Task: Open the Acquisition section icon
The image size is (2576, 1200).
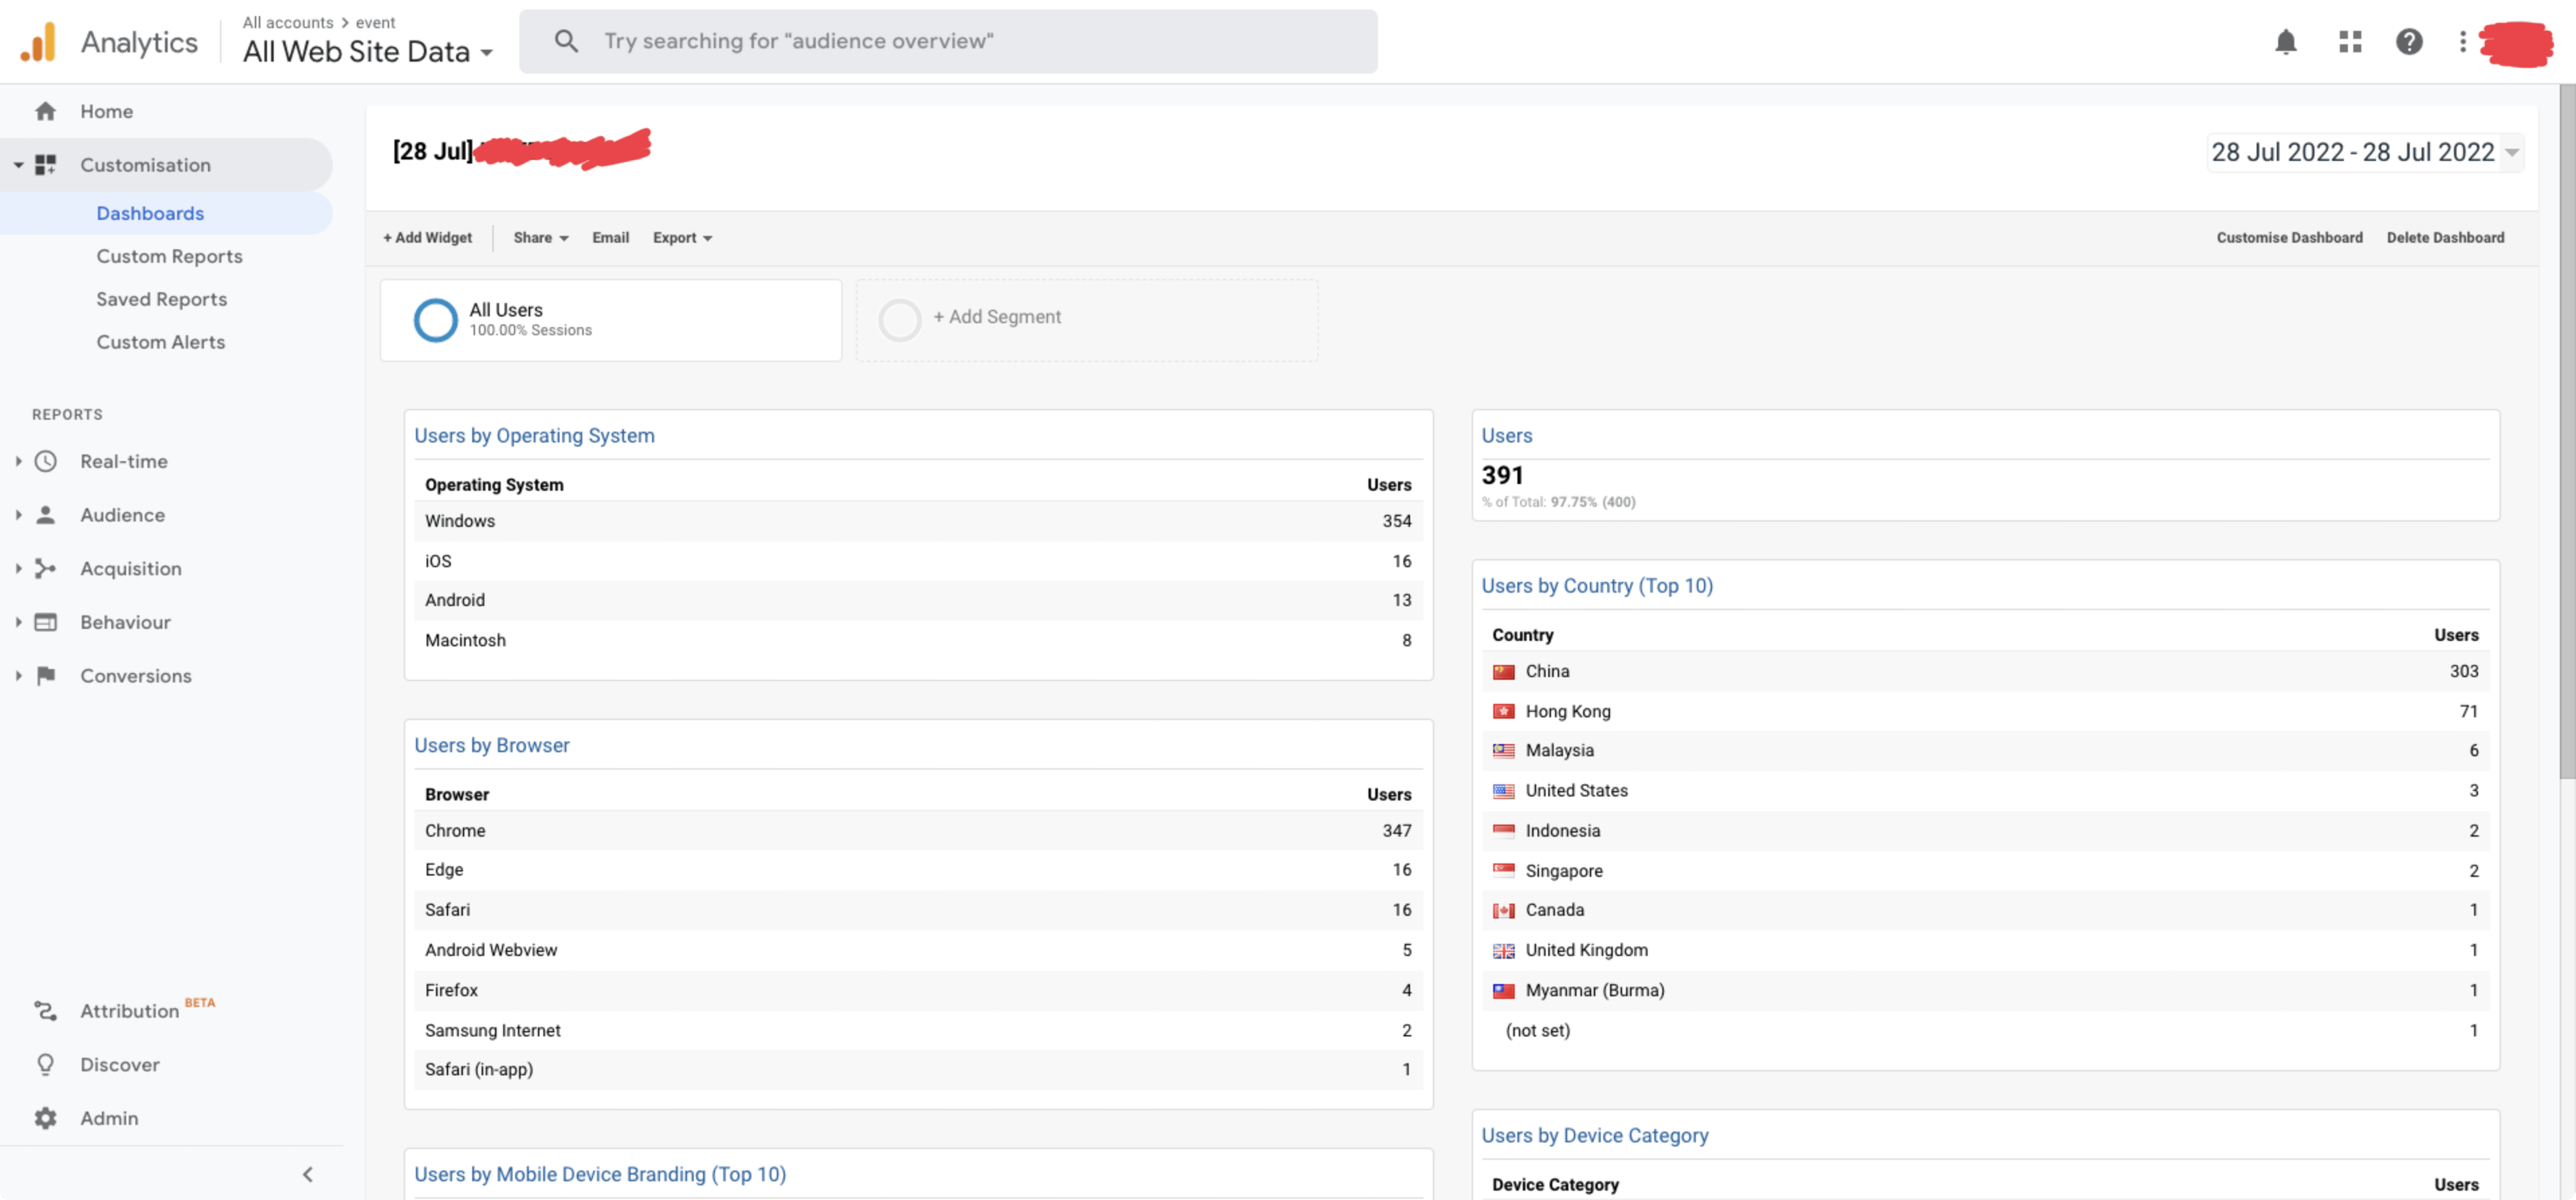Action: point(46,568)
